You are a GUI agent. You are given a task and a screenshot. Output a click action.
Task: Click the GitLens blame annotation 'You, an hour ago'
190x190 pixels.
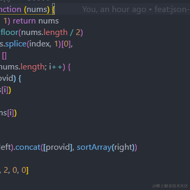[x=114, y=9]
